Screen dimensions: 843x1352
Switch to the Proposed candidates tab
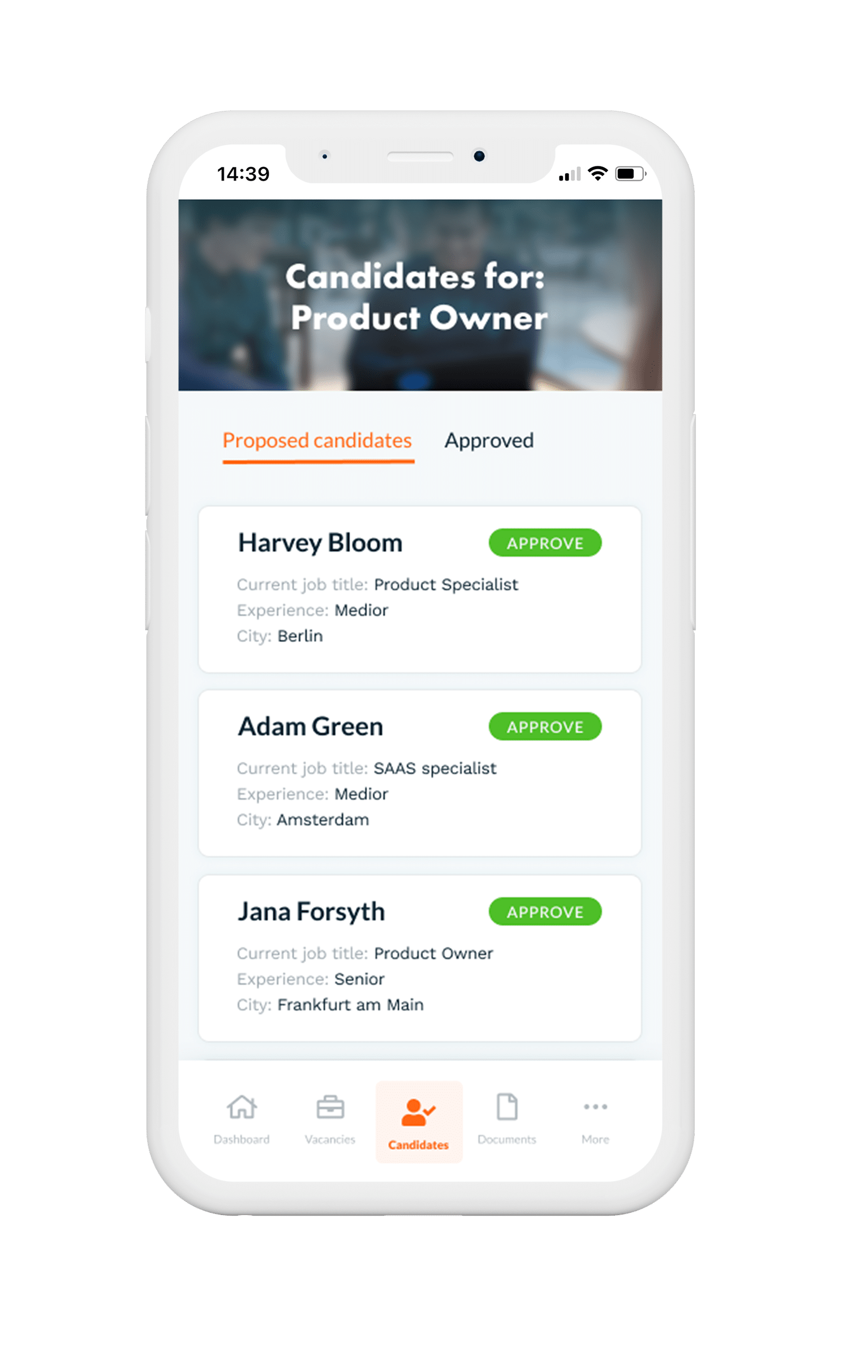(317, 441)
